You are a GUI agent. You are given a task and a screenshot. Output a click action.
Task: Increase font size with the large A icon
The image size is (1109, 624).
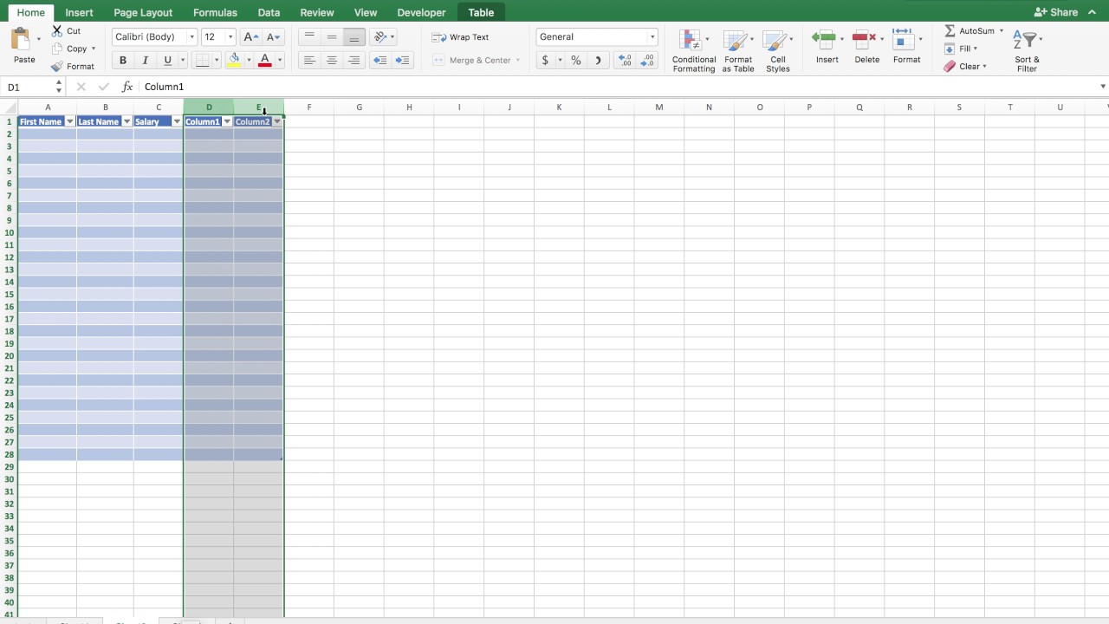tap(250, 37)
